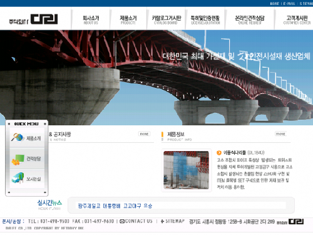Screen dimensions: 313x235
Task: Open the Customer Center menu
Action: 297,20
